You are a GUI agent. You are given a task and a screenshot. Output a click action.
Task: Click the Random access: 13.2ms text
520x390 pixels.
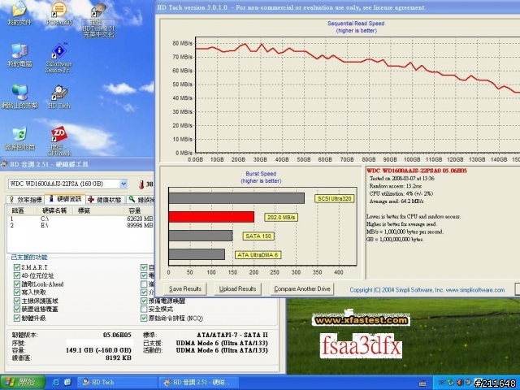pyautogui.click(x=396, y=186)
